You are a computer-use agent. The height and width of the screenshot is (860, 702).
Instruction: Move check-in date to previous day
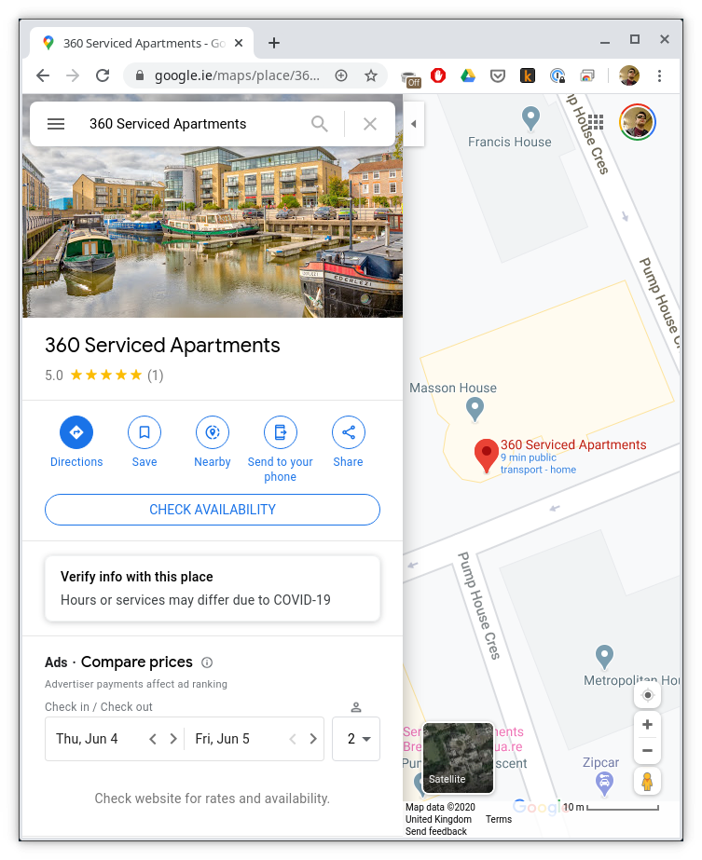[x=153, y=739]
